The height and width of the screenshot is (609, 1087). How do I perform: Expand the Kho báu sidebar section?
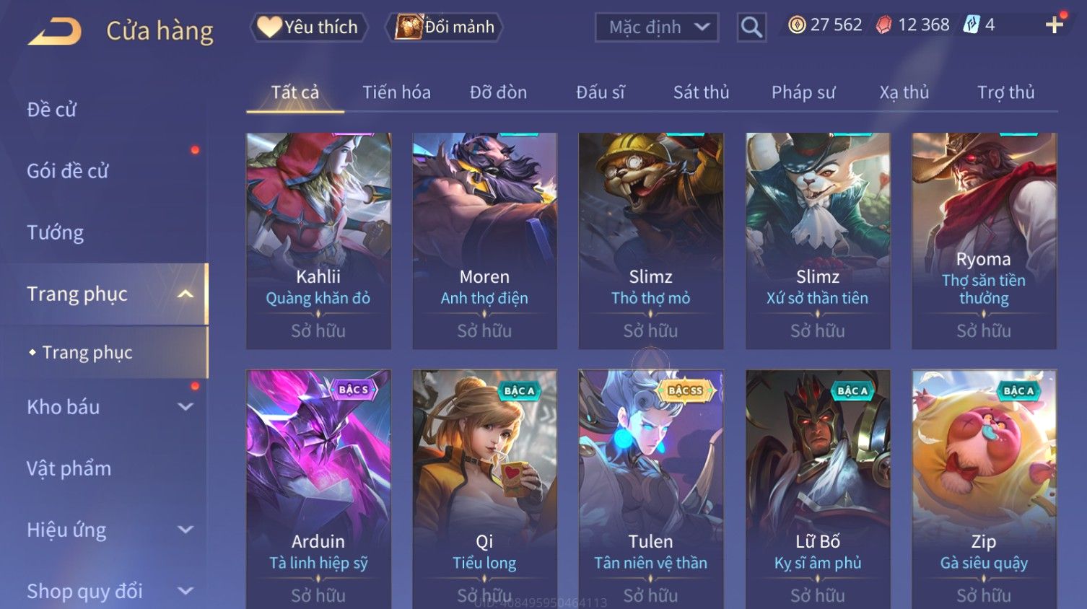point(185,407)
